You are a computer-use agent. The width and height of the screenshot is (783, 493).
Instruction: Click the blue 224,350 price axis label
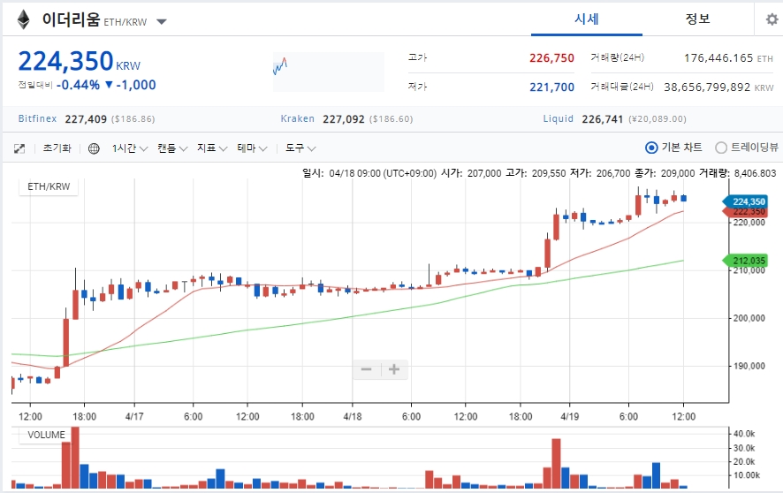pyautogui.click(x=748, y=201)
